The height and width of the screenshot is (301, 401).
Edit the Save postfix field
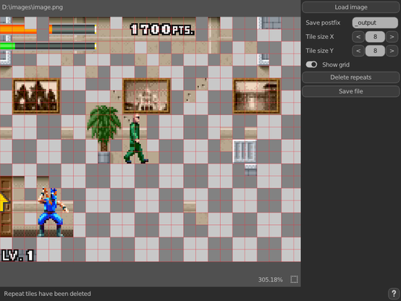(x=375, y=22)
